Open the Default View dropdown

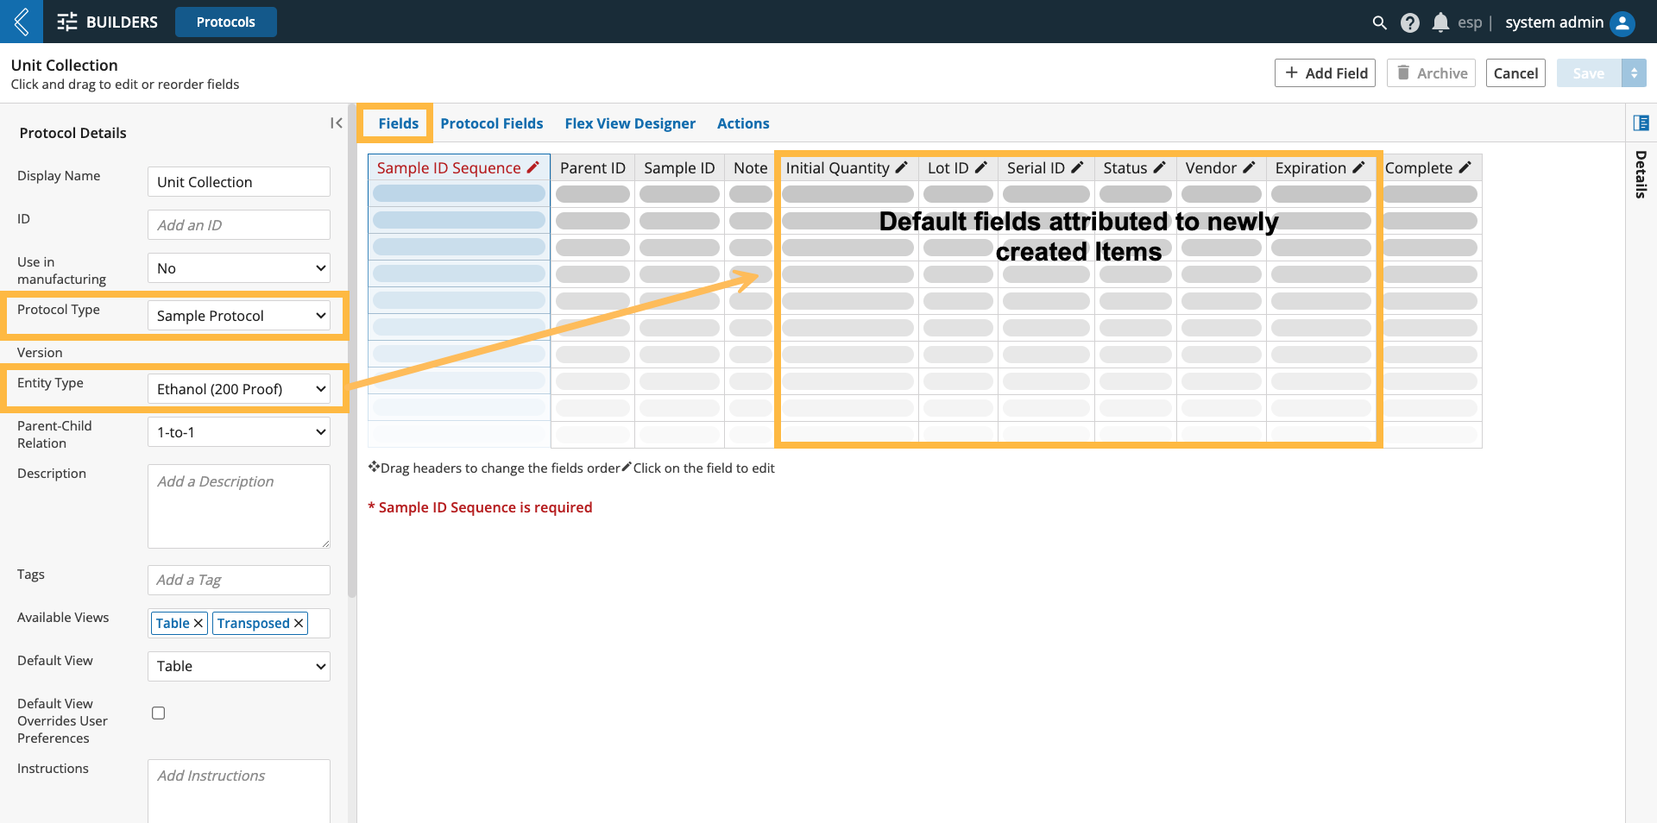239,666
